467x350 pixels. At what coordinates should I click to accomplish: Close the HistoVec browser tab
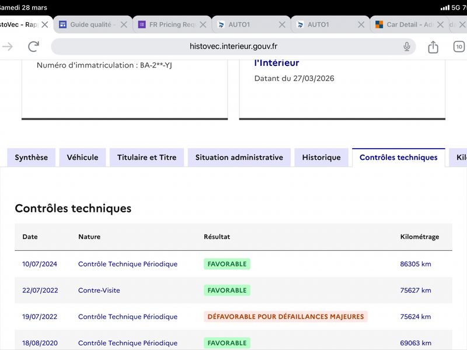[44, 24]
